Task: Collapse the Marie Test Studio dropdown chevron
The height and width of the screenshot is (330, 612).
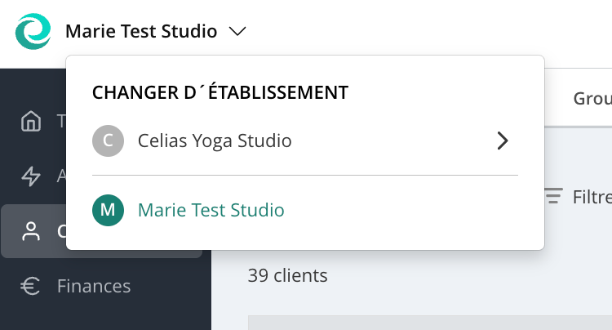Action: click(x=237, y=31)
